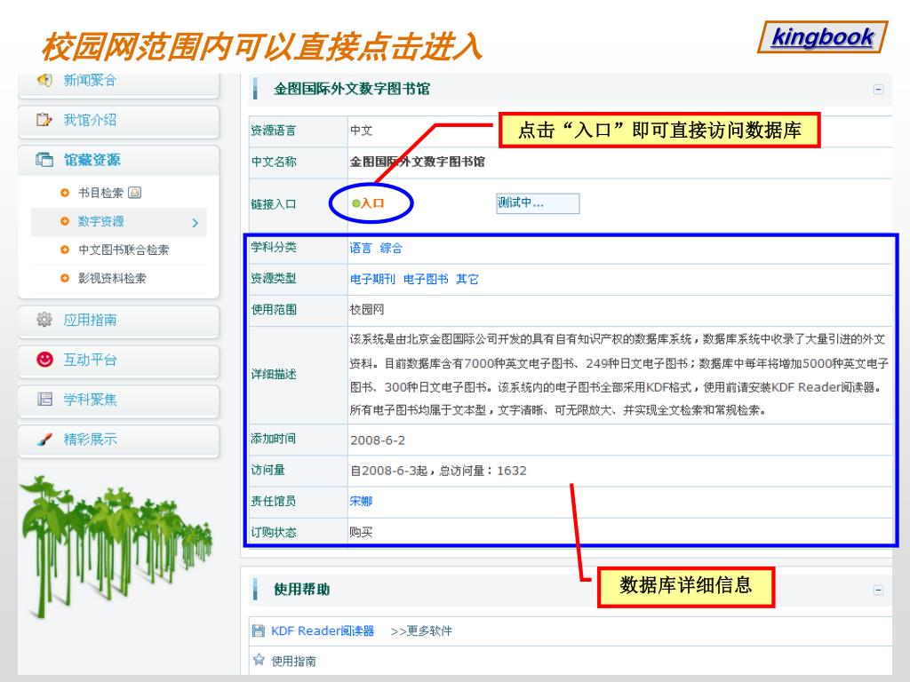The image size is (910, 682).
Task: Open 影视资料检索 in the sidebar
Action: coord(112,278)
